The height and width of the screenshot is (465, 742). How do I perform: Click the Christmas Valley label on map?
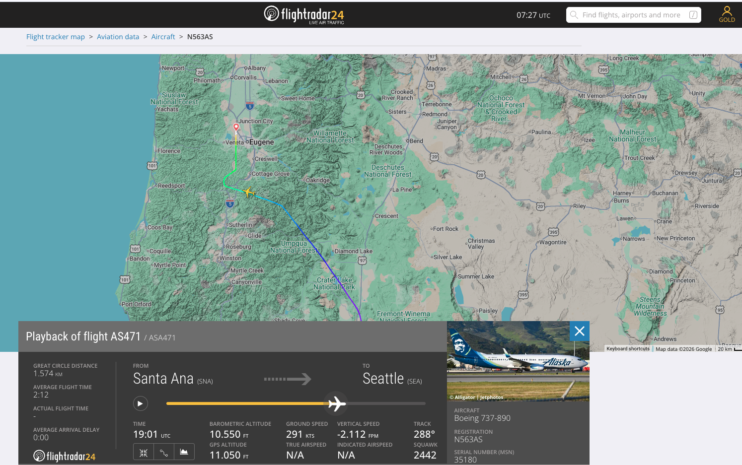pyautogui.click(x=481, y=244)
